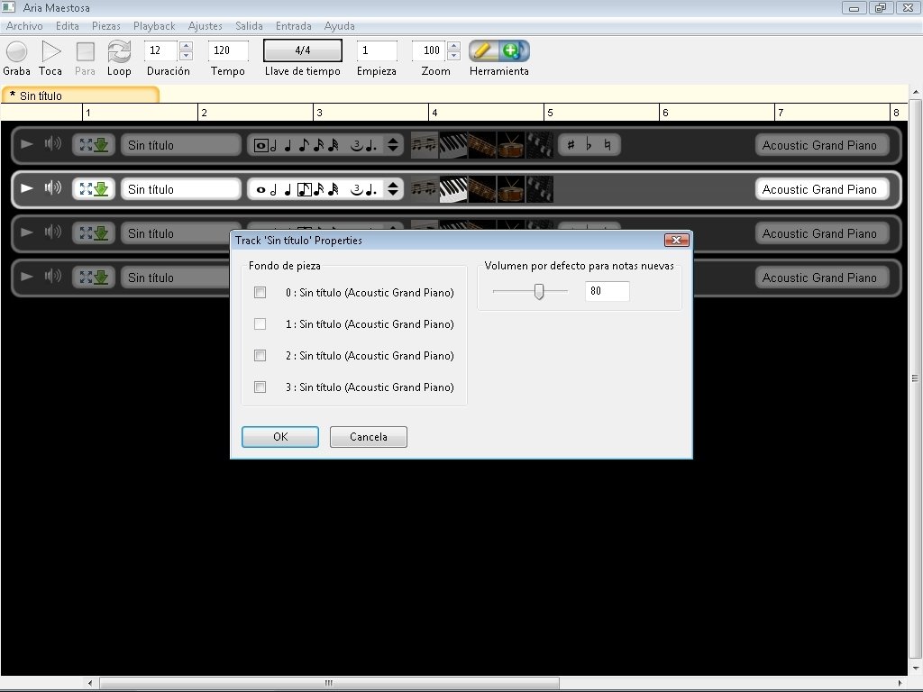Image resolution: width=923 pixels, height=692 pixels.
Task: Open instrument picker for the second track
Action: coord(822,189)
